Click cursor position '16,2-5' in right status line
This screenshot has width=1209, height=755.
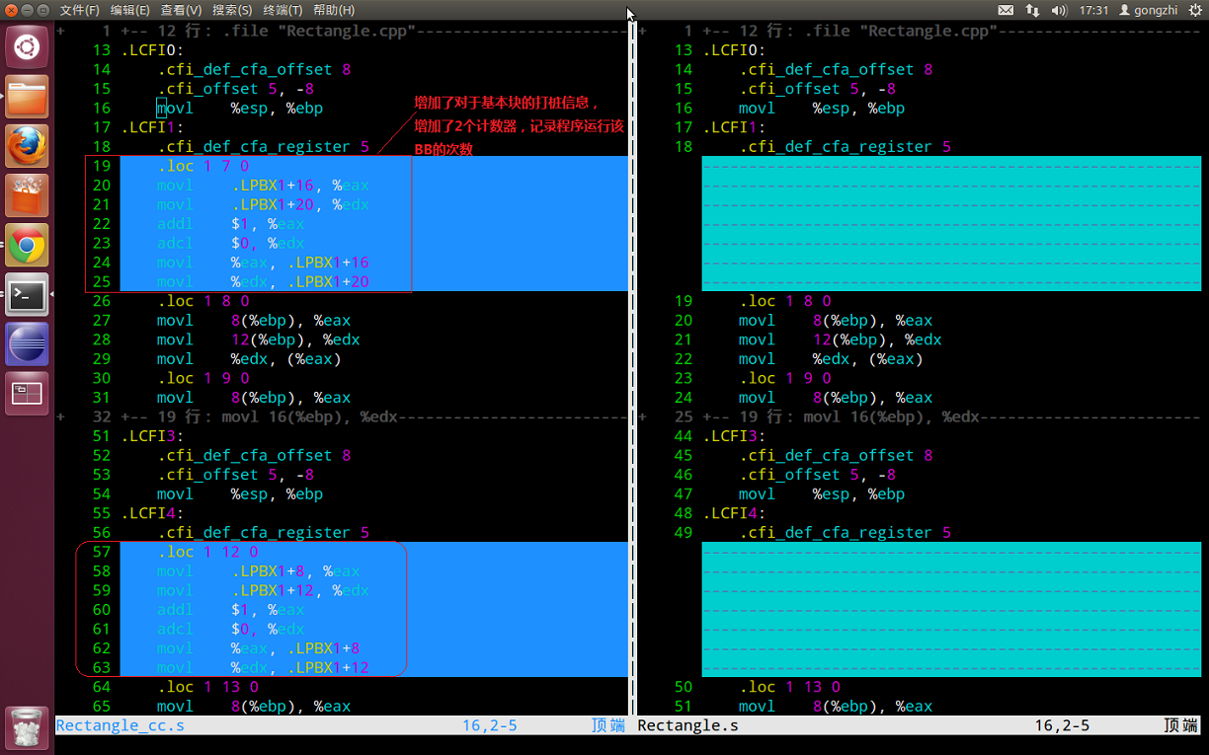1062,725
